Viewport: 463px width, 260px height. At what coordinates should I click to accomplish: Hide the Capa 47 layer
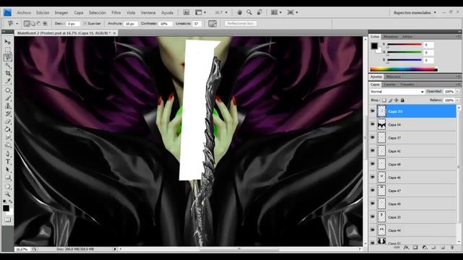(373, 191)
